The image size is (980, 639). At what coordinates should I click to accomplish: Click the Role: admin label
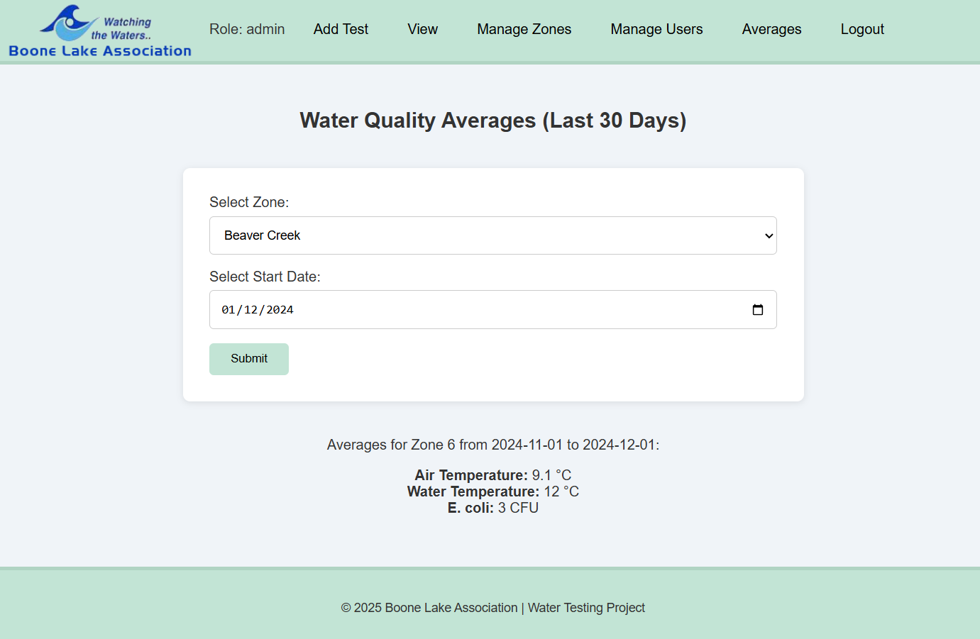pos(246,29)
